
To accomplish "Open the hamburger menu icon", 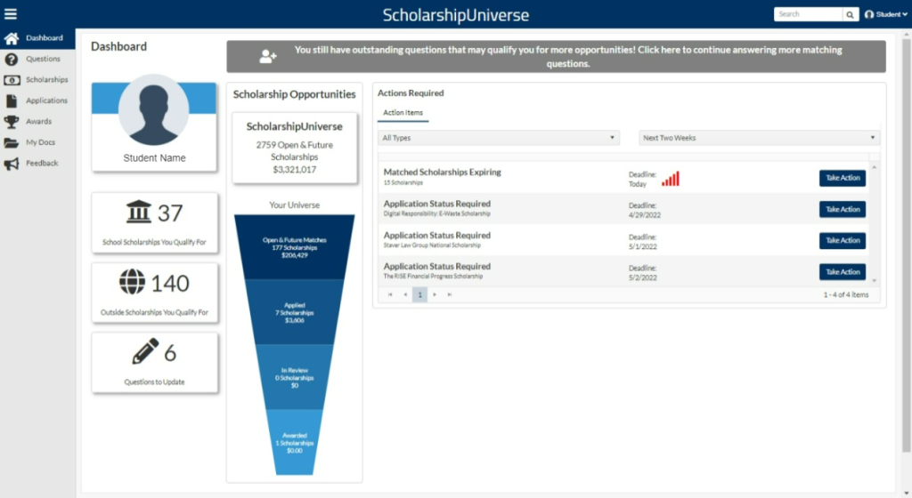I will tap(11, 14).
